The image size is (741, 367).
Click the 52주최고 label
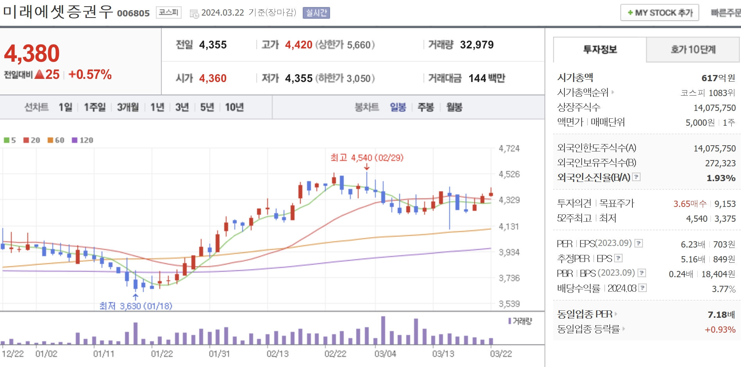pyautogui.click(x=574, y=218)
